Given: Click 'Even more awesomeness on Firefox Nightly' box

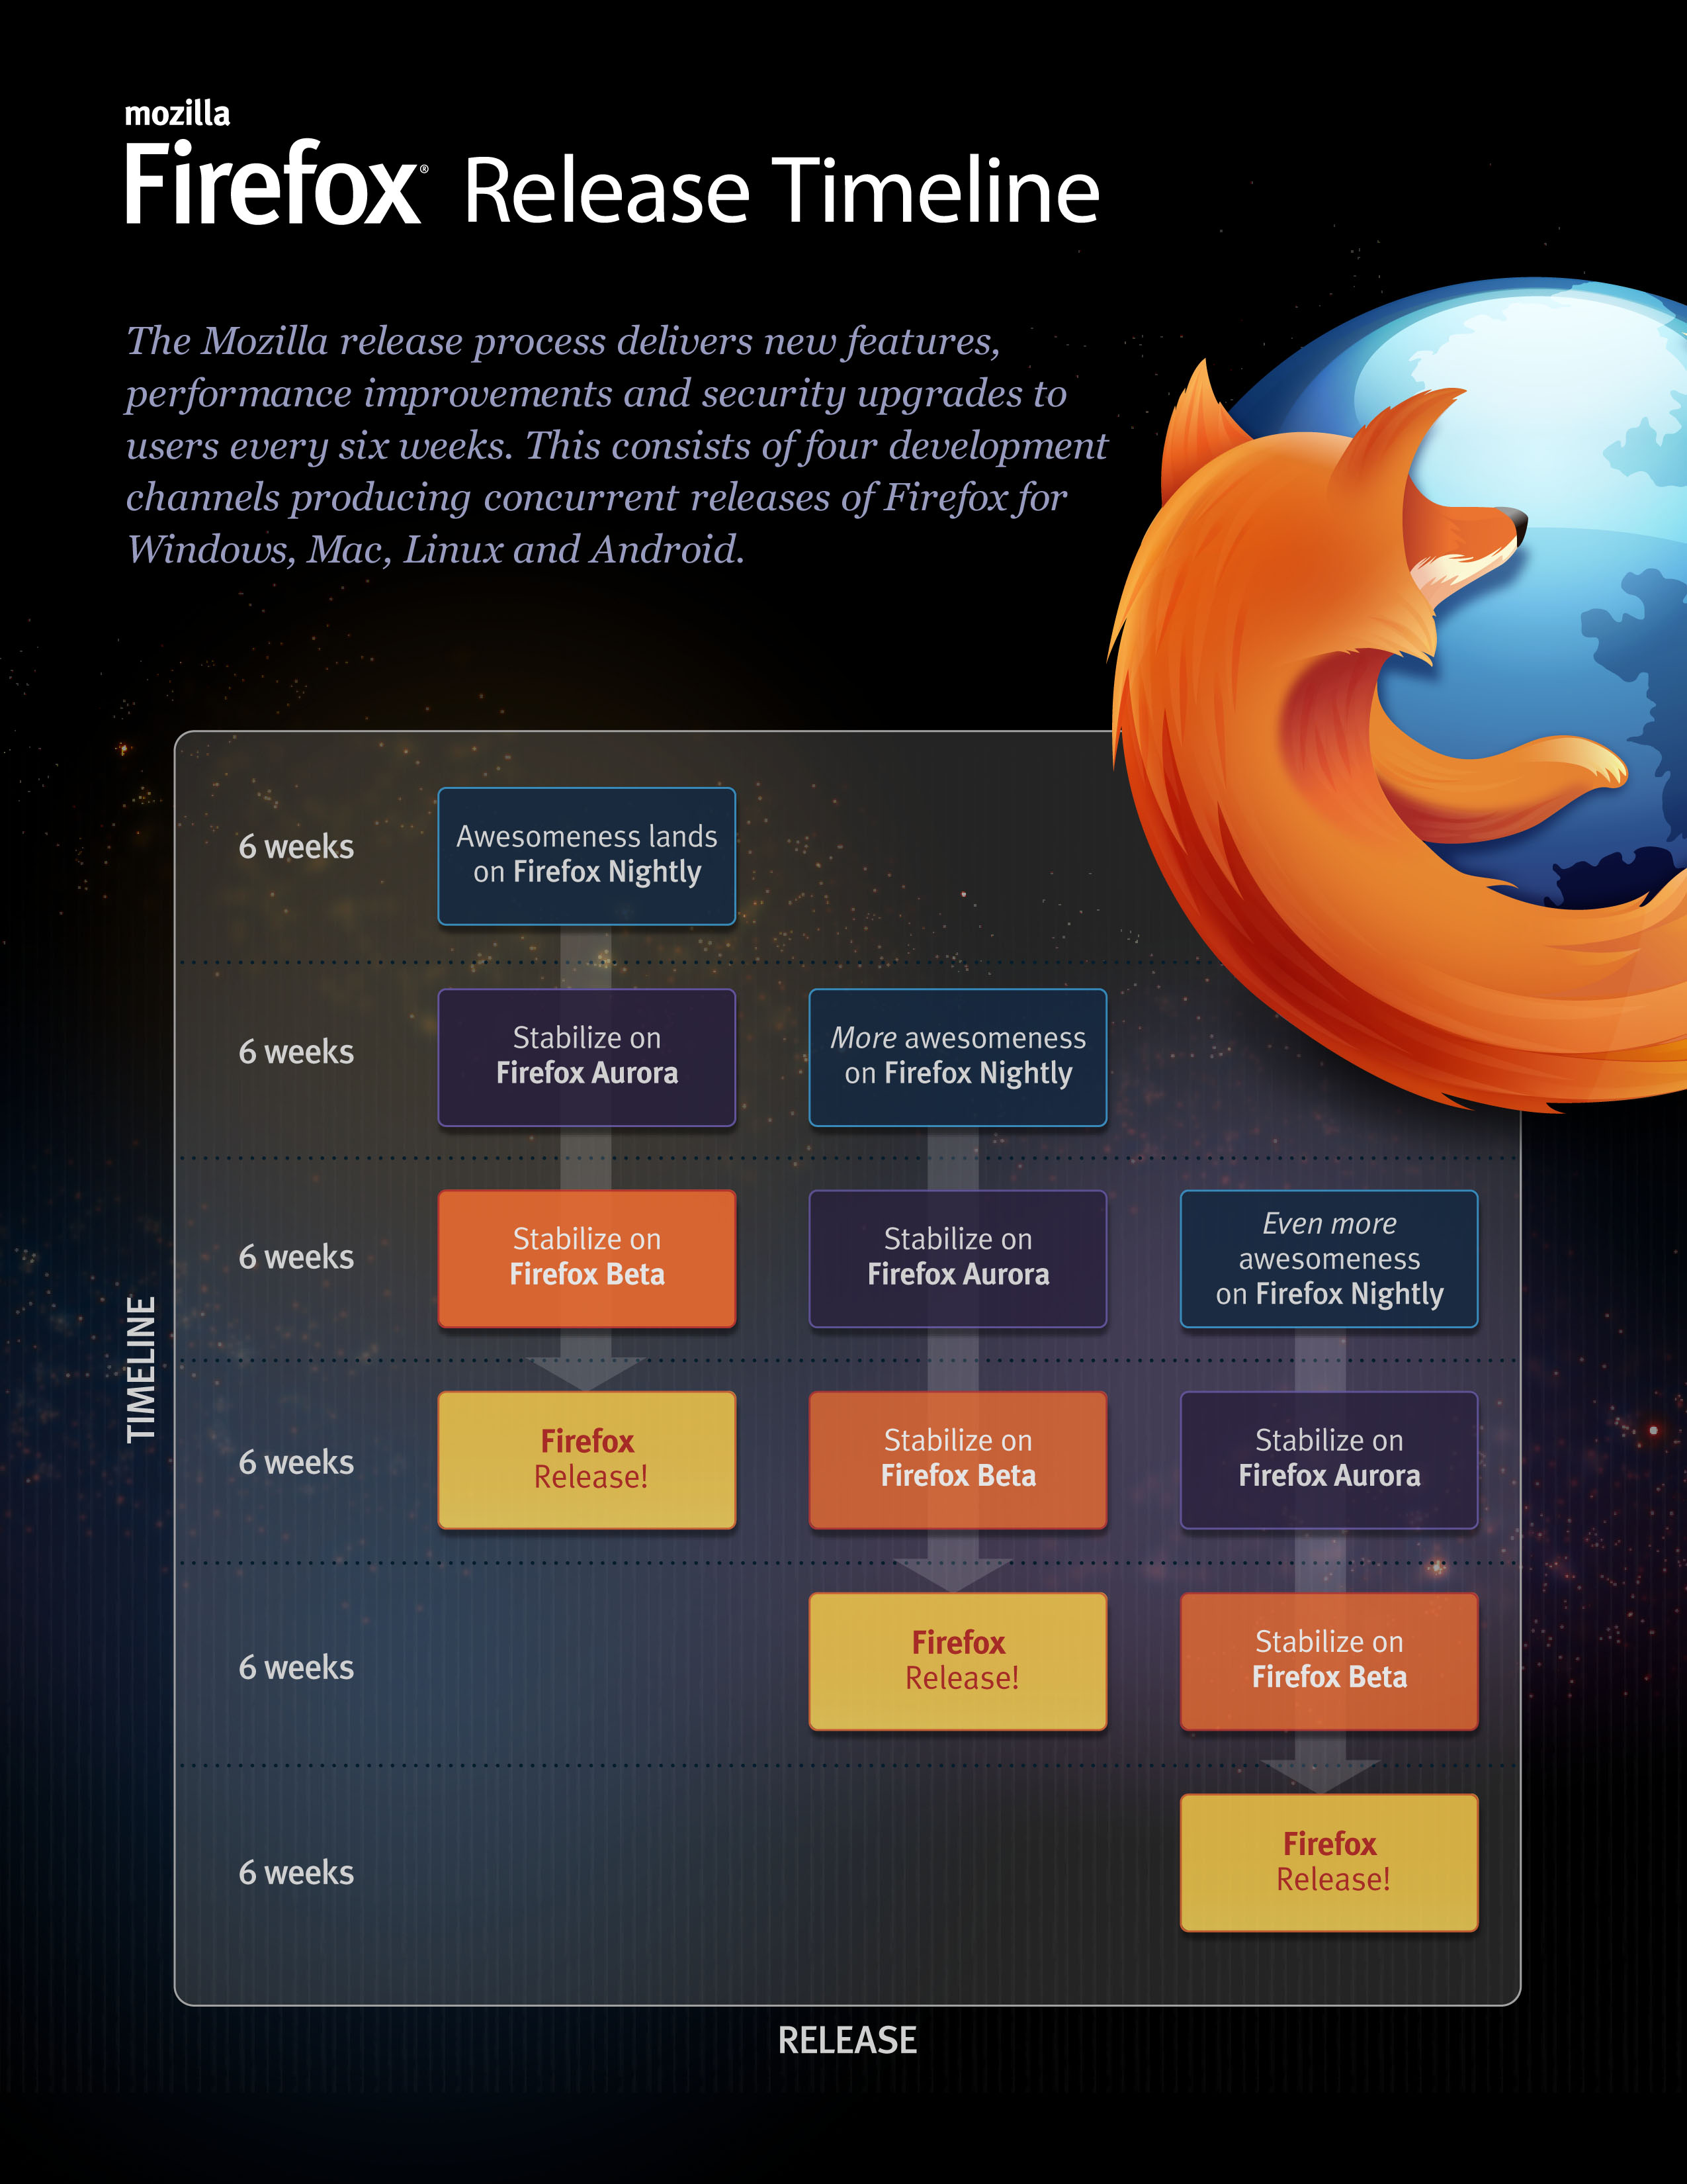Looking at the screenshot, I should 1328,1258.
